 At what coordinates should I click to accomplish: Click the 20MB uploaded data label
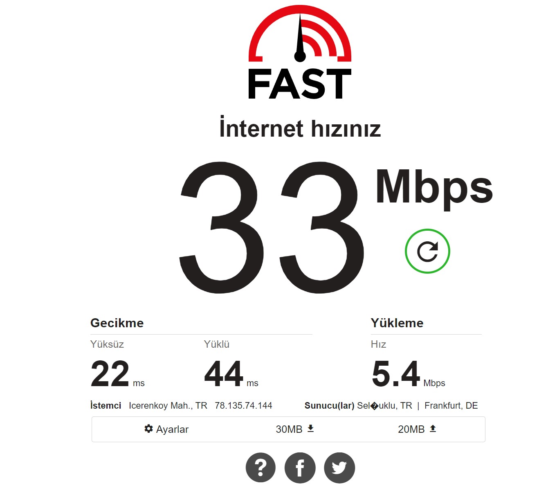click(411, 429)
